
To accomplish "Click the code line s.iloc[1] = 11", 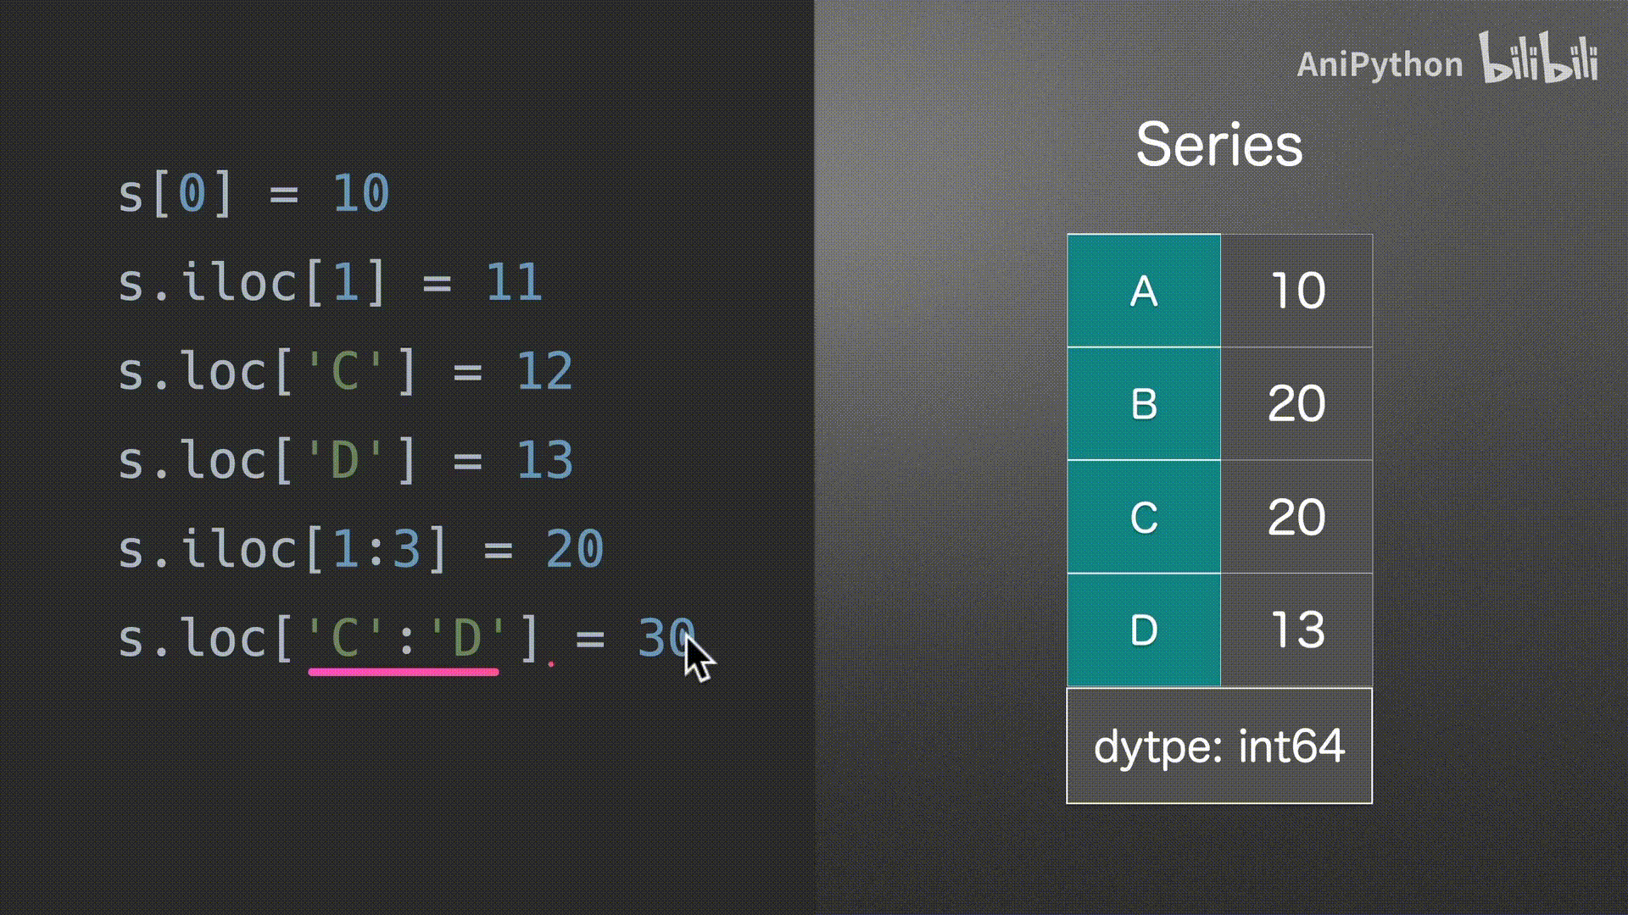I will pos(330,282).
